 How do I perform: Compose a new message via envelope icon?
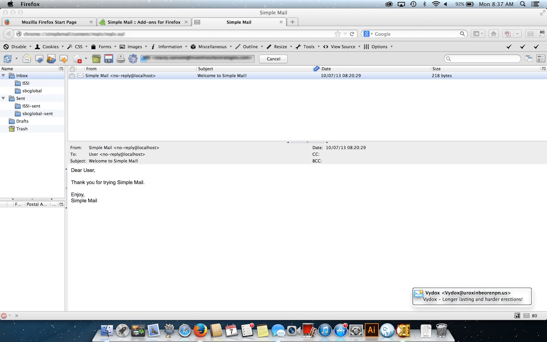click(27, 59)
